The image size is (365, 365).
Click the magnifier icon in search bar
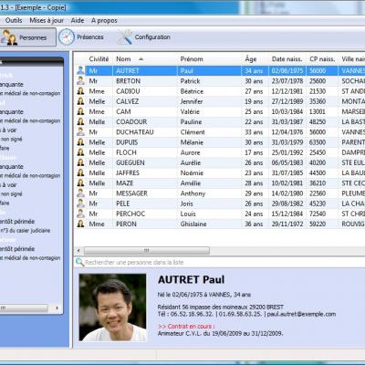(79, 262)
